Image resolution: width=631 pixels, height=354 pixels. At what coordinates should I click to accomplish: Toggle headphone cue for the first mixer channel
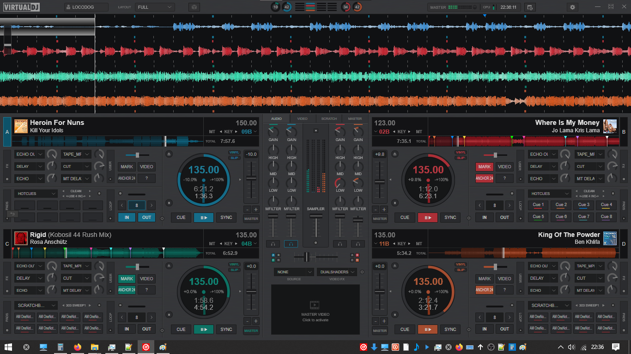273,244
